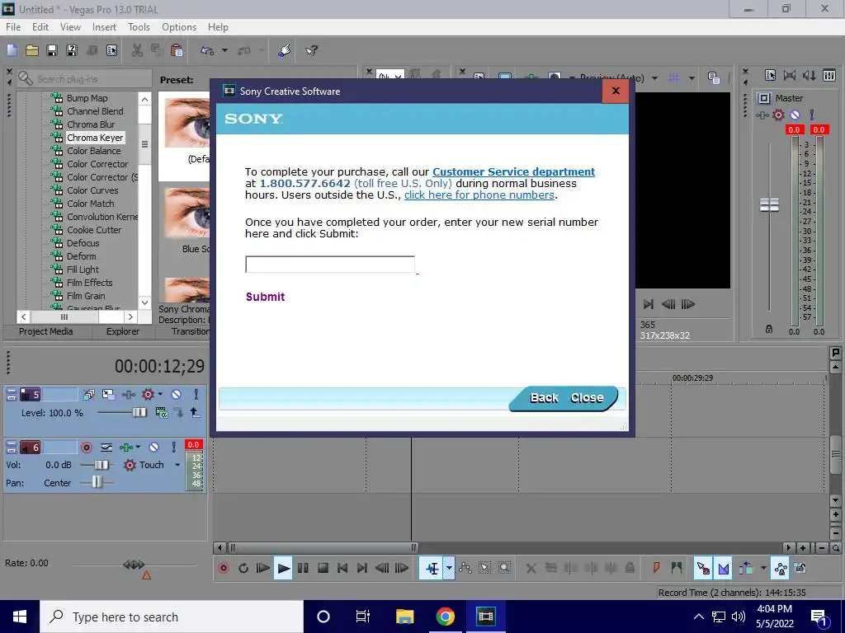Toggle Ignore Event Grouping
This screenshot has height=633, width=845.
[800, 568]
